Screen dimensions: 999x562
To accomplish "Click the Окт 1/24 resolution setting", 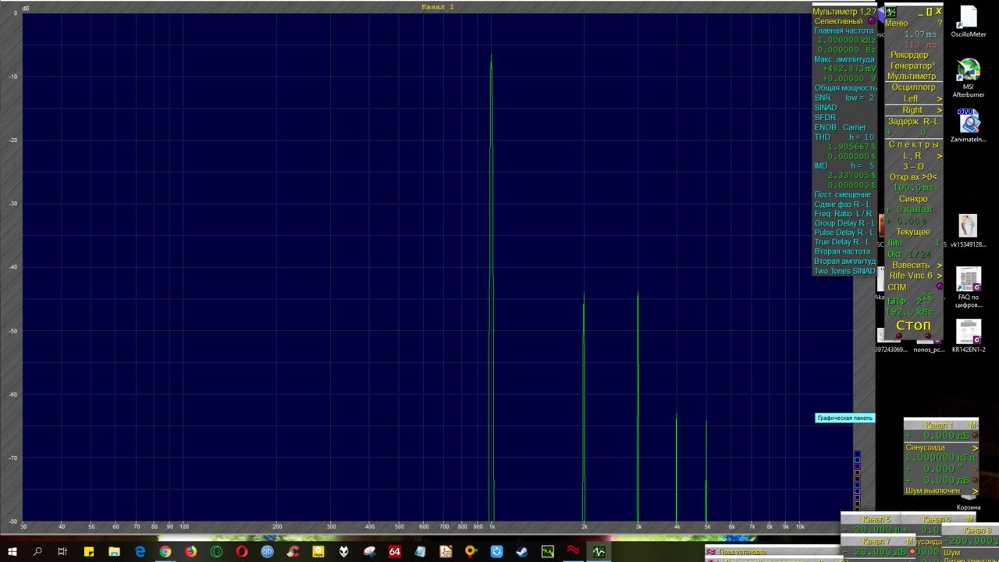I will (x=909, y=254).
